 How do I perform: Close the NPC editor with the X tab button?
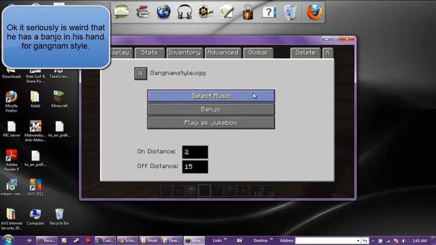[328, 52]
